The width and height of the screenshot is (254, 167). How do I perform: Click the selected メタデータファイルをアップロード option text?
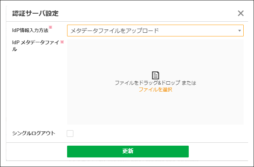115,31
